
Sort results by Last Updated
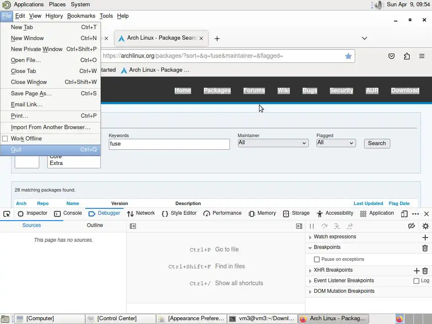pyautogui.click(x=368, y=203)
